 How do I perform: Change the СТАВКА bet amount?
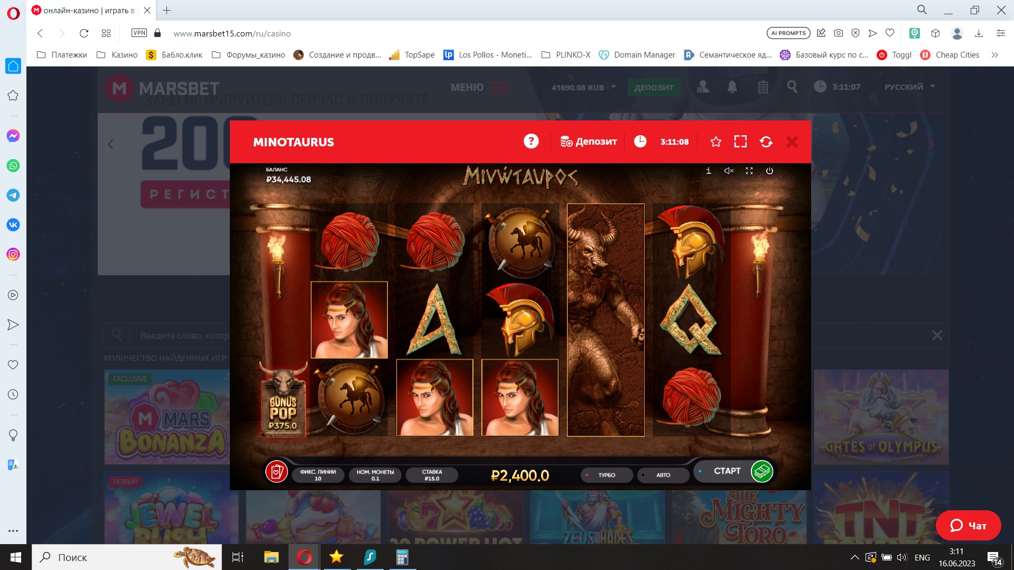[432, 475]
